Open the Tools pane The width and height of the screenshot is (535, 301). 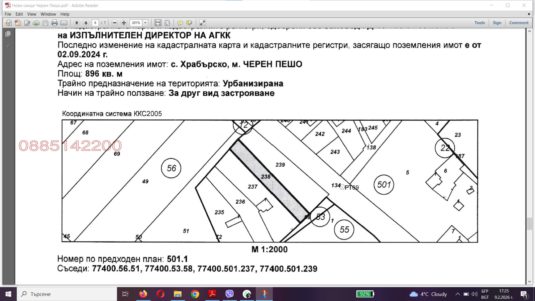click(479, 23)
